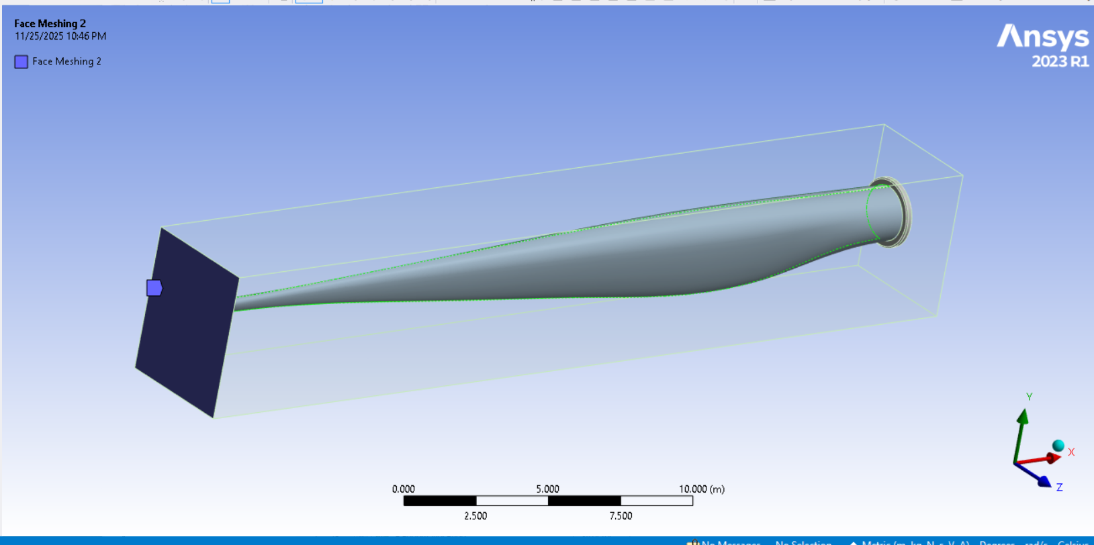Click the red X axis arrow on triad
1094x545 pixels.
pyautogui.click(x=1046, y=458)
